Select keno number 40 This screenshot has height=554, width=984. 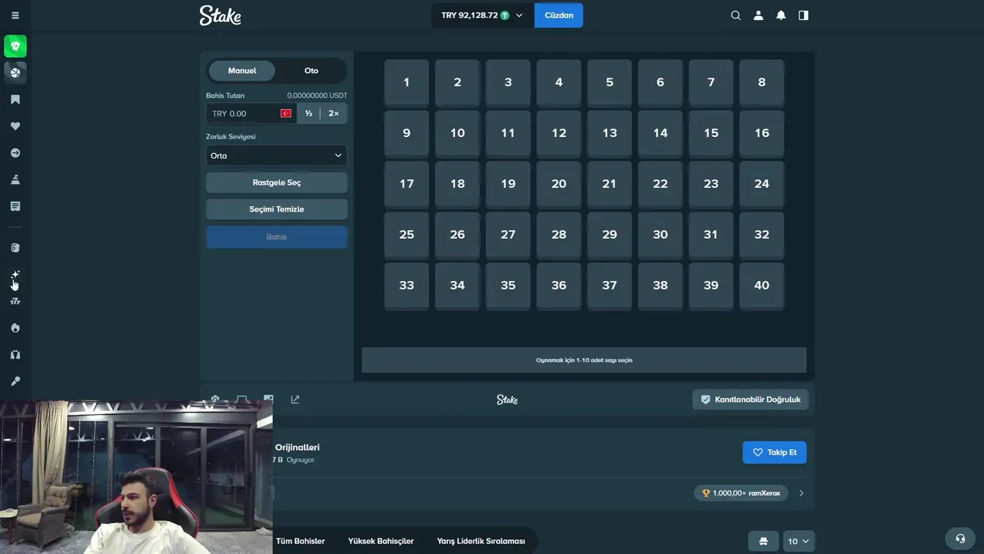tap(762, 285)
